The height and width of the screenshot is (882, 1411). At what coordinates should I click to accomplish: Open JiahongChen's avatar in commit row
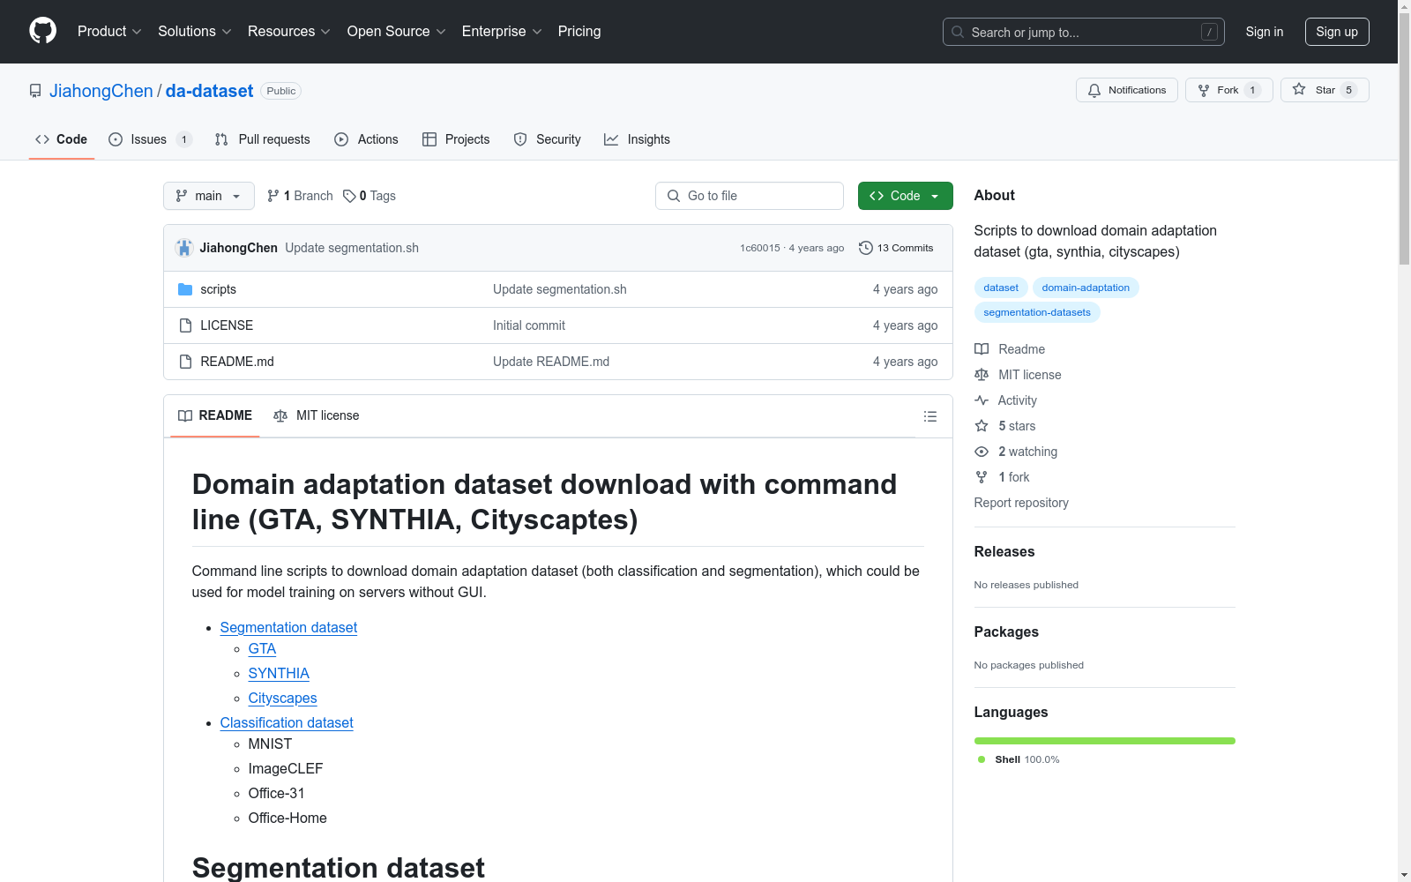[x=184, y=248]
